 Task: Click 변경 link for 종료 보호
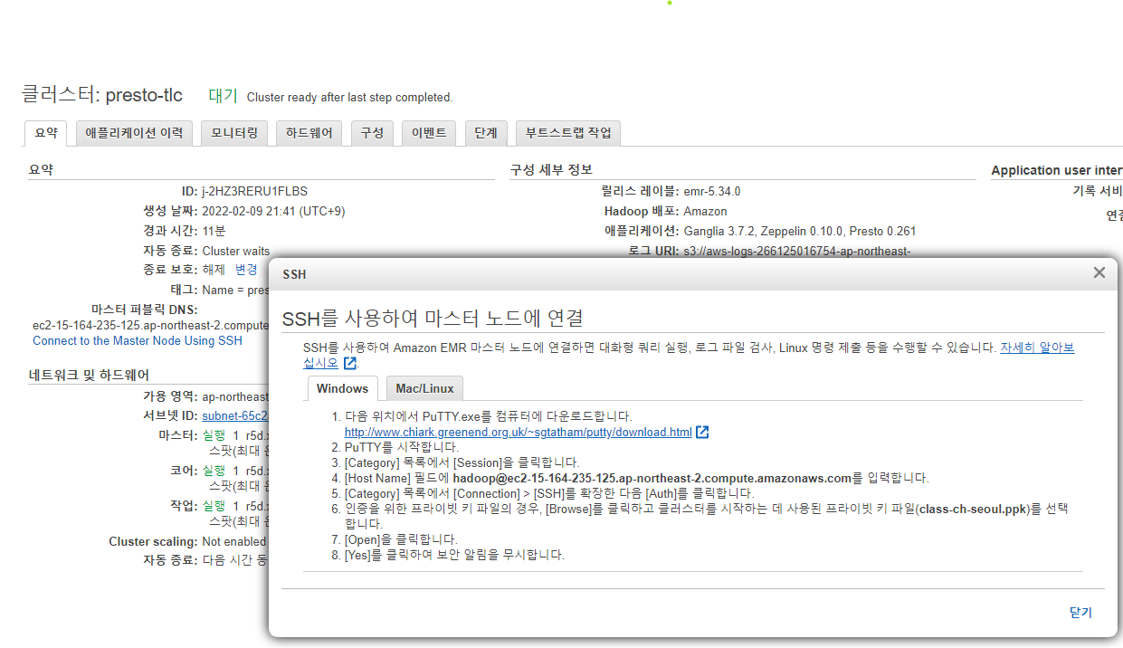246,270
